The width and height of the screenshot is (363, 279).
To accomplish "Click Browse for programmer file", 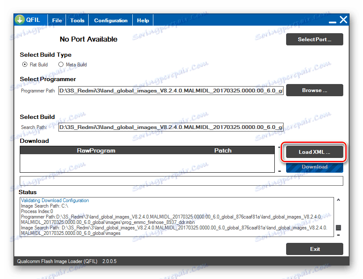I will (315, 90).
